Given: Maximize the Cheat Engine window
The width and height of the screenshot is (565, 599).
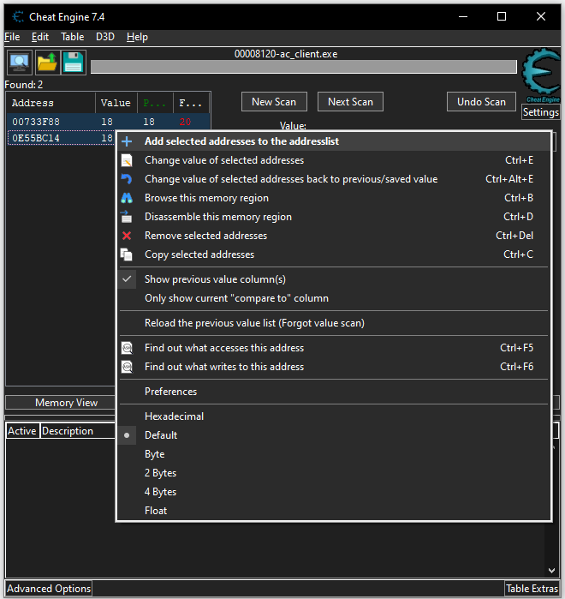Looking at the screenshot, I should (502, 17).
